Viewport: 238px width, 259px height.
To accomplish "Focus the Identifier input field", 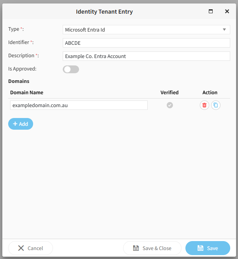I will pos(146,43).
